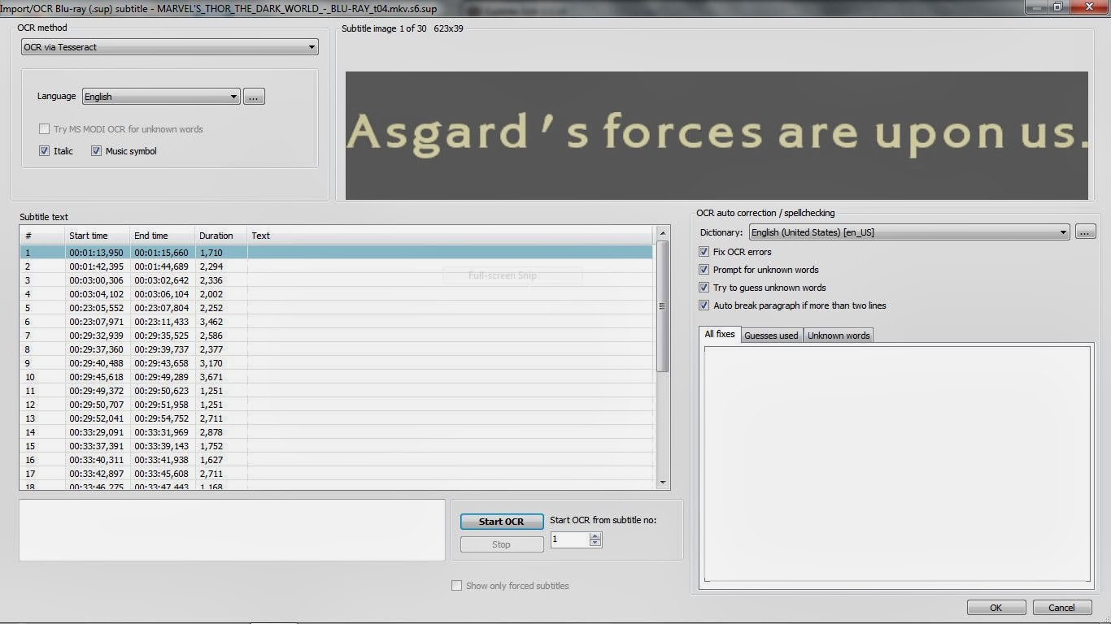Select the row starting at 00:01:13,950
Screen dimensions: 1111x624
(336, 253)
